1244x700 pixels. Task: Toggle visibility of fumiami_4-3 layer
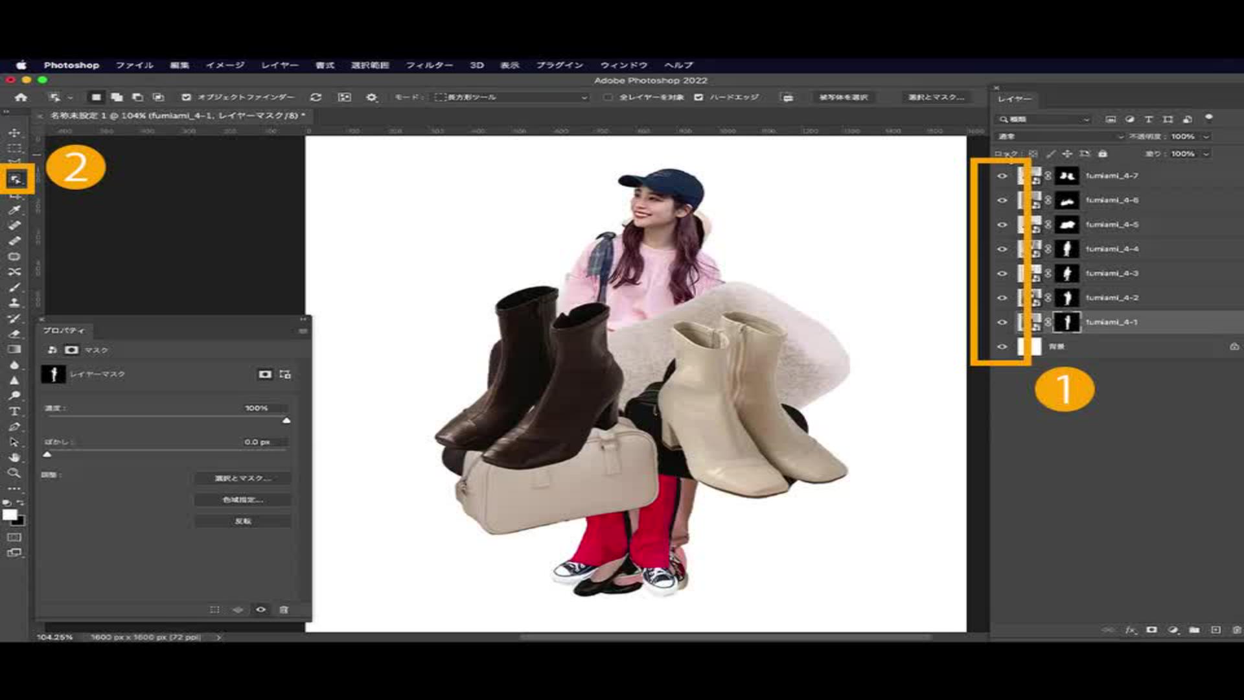point(1002,274)
